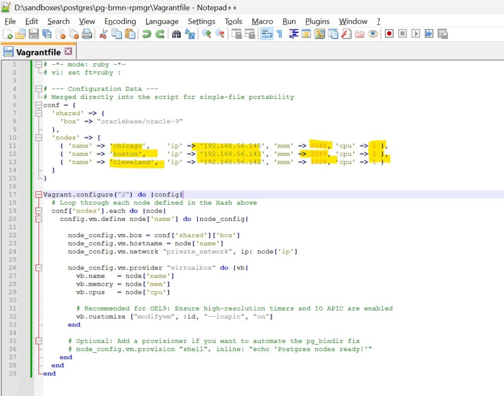Click the Undo arrow icon
This screenshot has height=396, width=504.
(x=146, y=34)
